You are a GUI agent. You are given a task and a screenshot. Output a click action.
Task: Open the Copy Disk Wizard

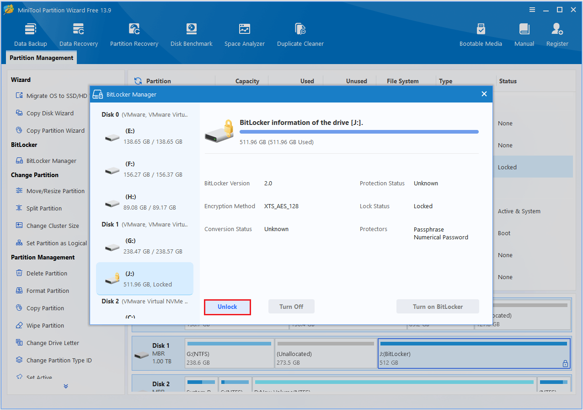tap(44, 113)
